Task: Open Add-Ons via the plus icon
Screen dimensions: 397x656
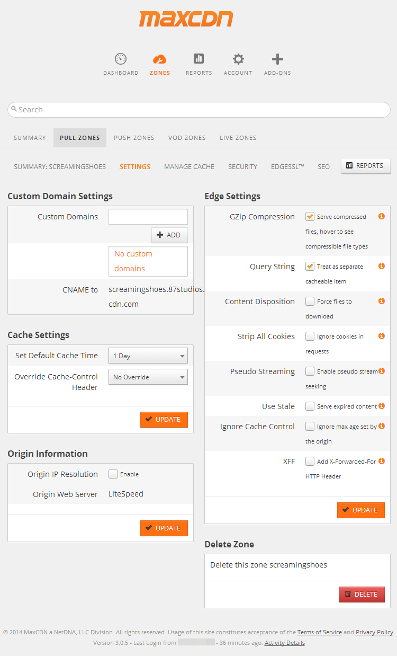Action: tap(277, 58)
